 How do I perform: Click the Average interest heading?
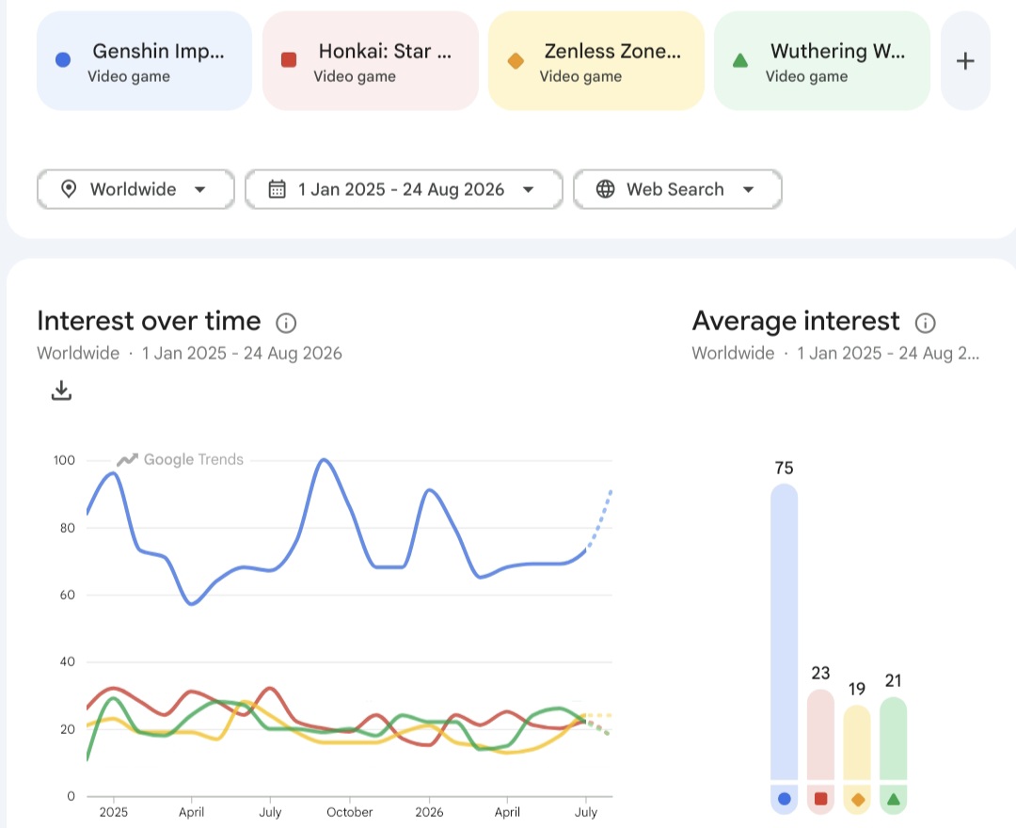(796, 322)
